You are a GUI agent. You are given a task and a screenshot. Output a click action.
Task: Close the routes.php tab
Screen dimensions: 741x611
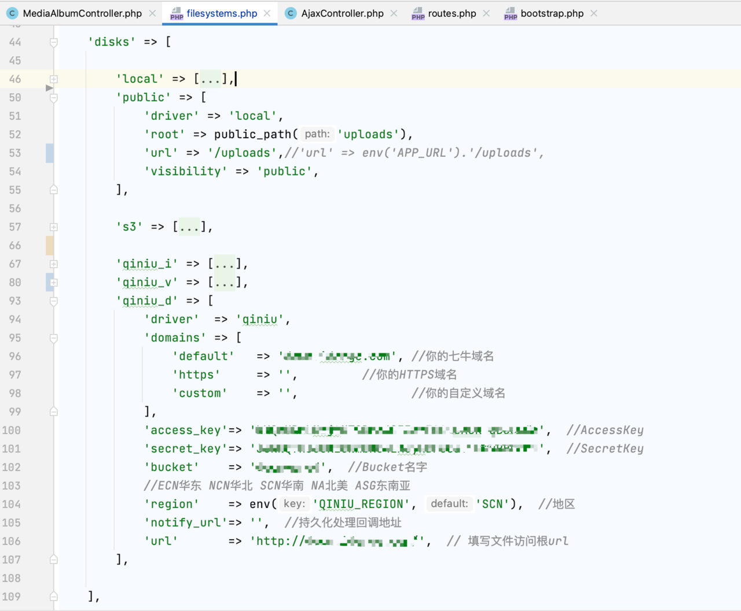point(486,13)
